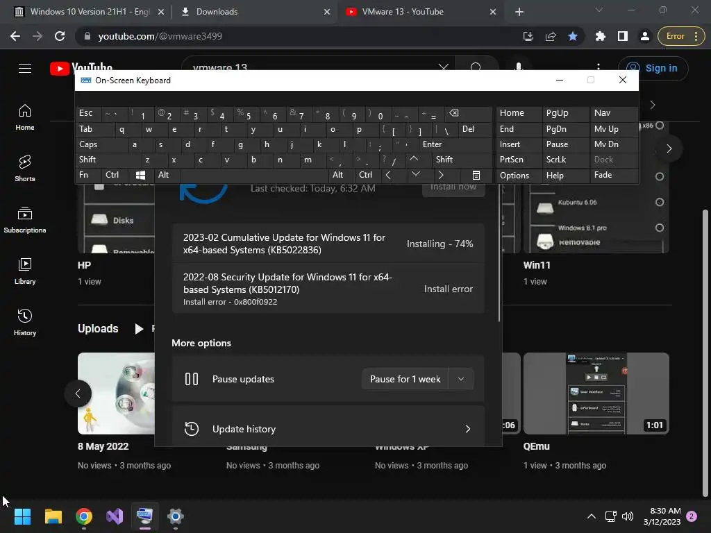Viewport: 711px width, 533px height.
Task: Open Subscriptions from the sidebar
Action: (24, 220)
